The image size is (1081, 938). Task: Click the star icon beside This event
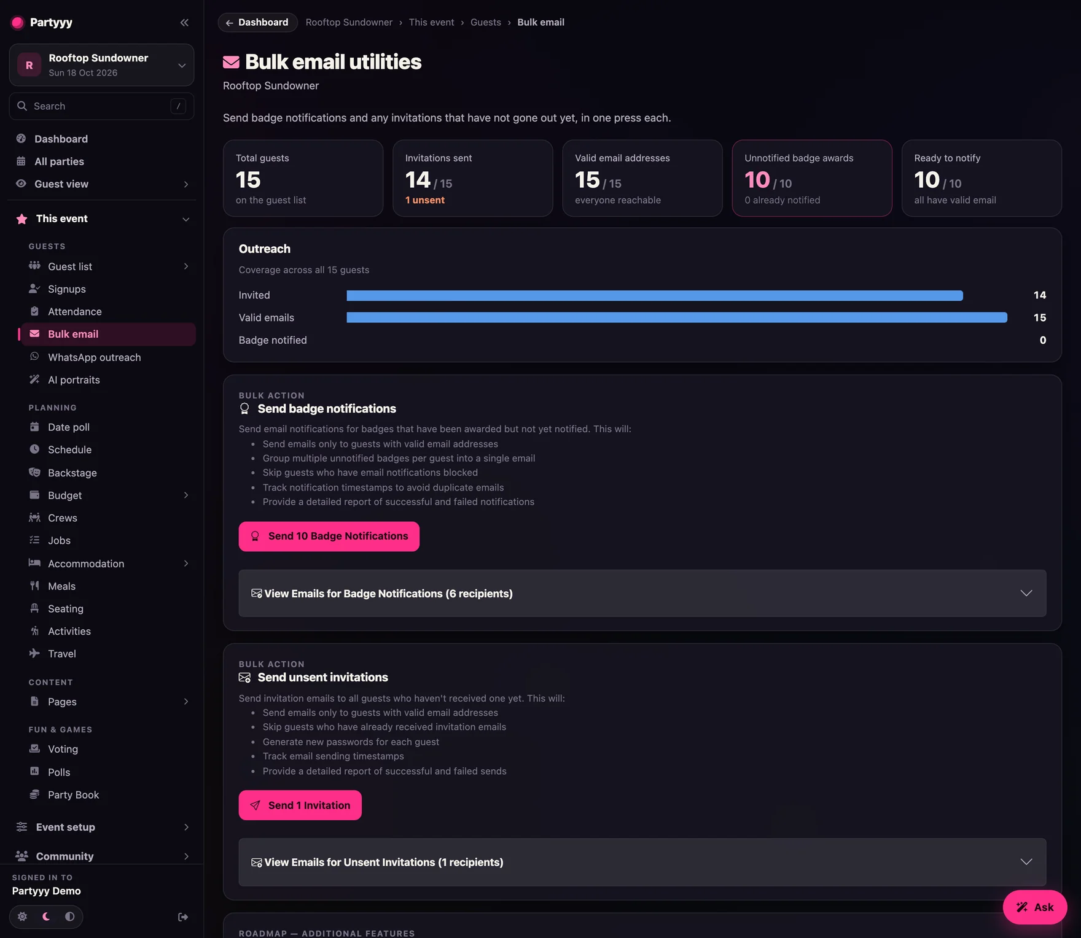click(21, 219)
